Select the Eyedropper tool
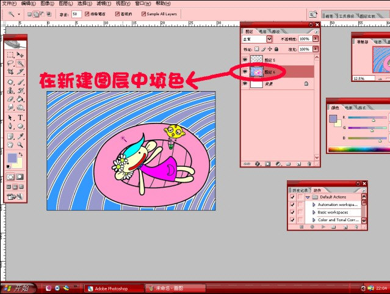The image size is (390, 294). point(20,136)
